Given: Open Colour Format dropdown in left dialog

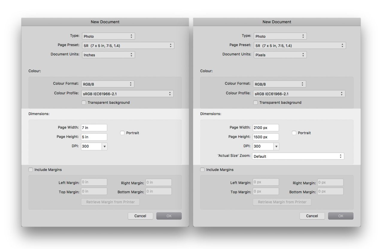Looking at the screenshot, I should [108, 84].
